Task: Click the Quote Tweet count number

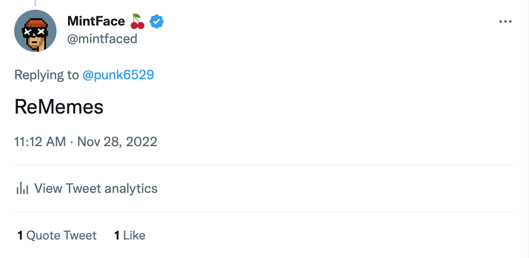Action: 20,236
